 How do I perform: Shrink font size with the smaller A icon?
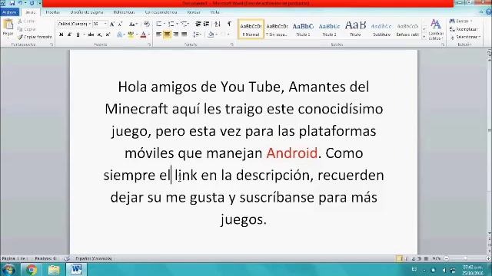120,24
